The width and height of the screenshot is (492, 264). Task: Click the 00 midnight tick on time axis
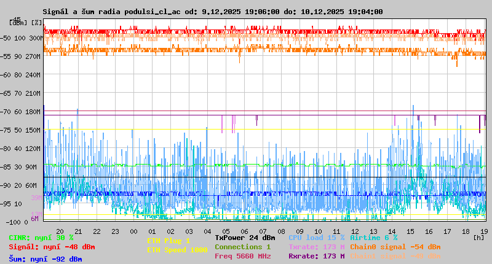133,231
